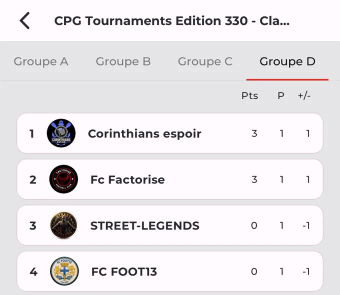Screen dimensions: 340x295
Task: Select the Groupe D tab
Action: [x=287, y=61]
